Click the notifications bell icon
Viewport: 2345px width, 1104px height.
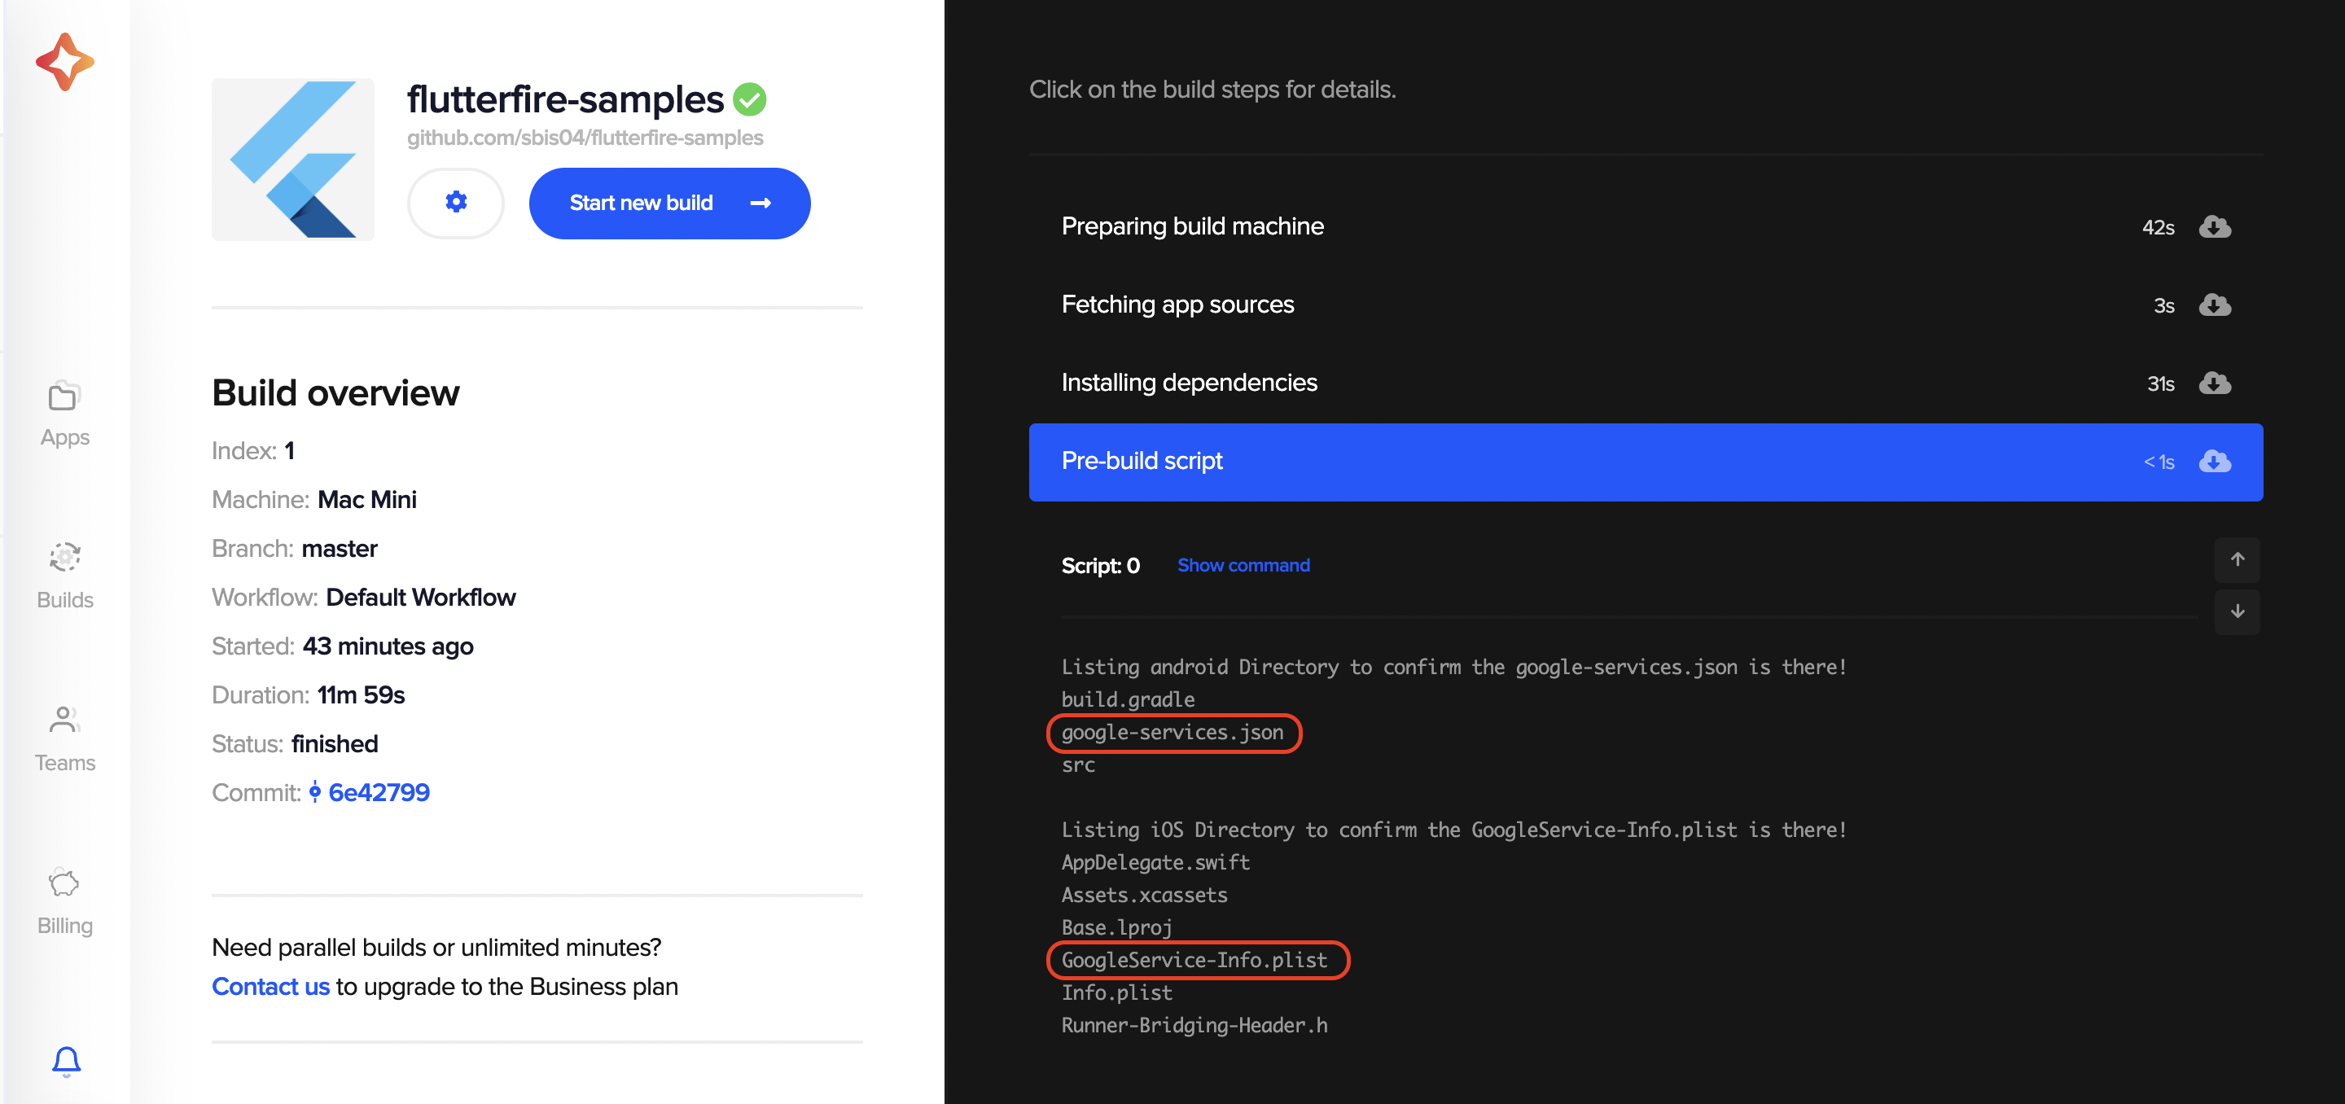coord(65,1061)
